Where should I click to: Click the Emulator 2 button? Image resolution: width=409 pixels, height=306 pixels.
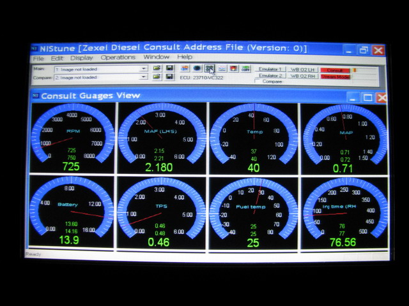tap(270, 75)
